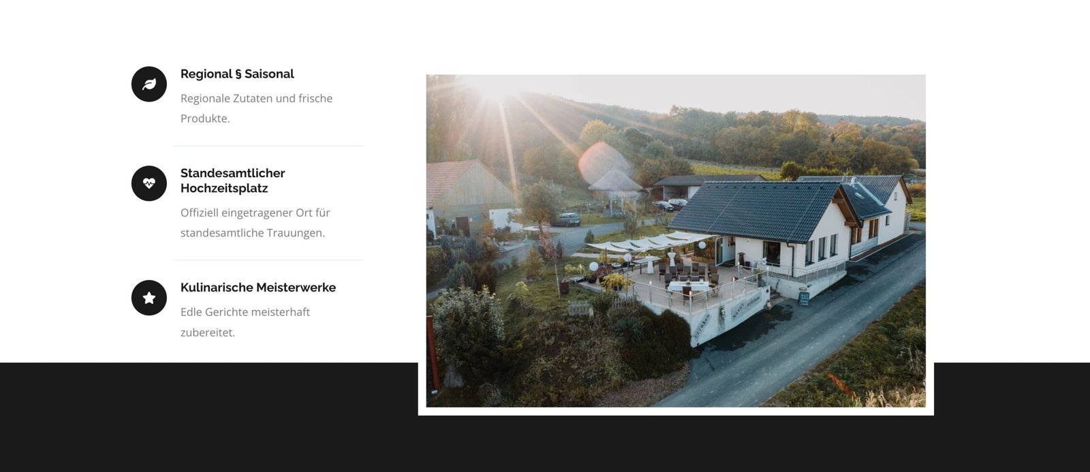
Task: Click the text about standesamtliche Trauungen
Action: click(255, 223)
